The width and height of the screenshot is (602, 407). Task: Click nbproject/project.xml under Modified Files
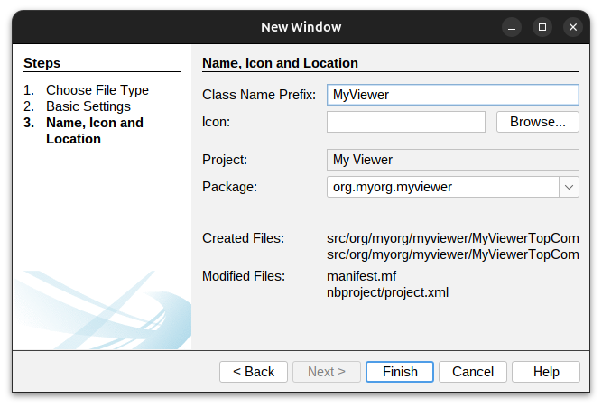(387, 292)
